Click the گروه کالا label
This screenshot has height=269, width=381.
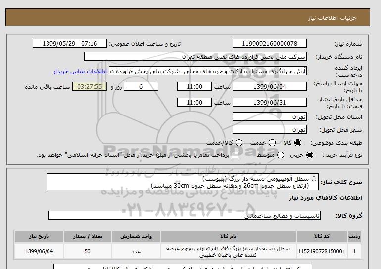click(349, 215)
